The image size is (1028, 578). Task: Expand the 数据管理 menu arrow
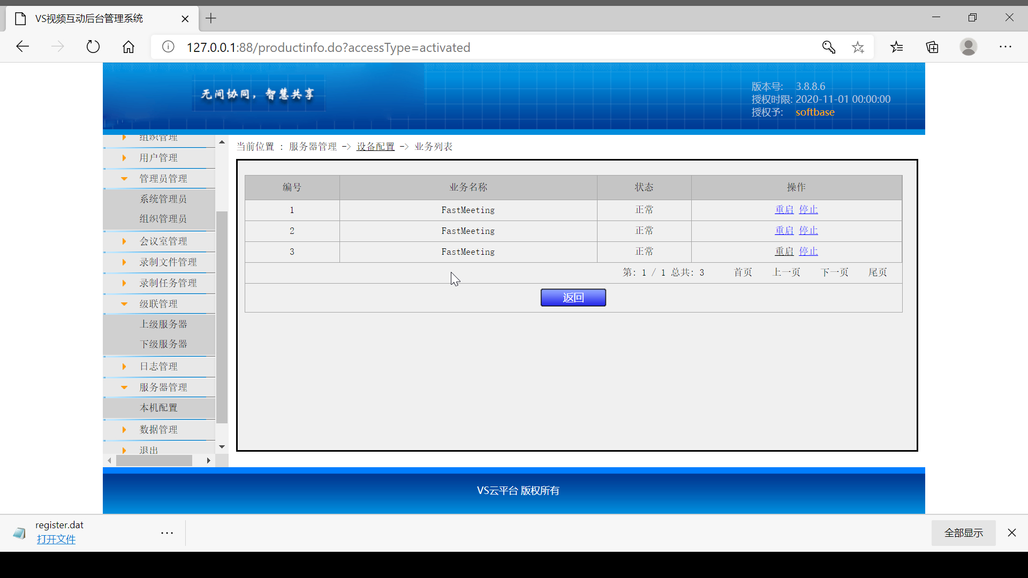(x=124, y=430)
